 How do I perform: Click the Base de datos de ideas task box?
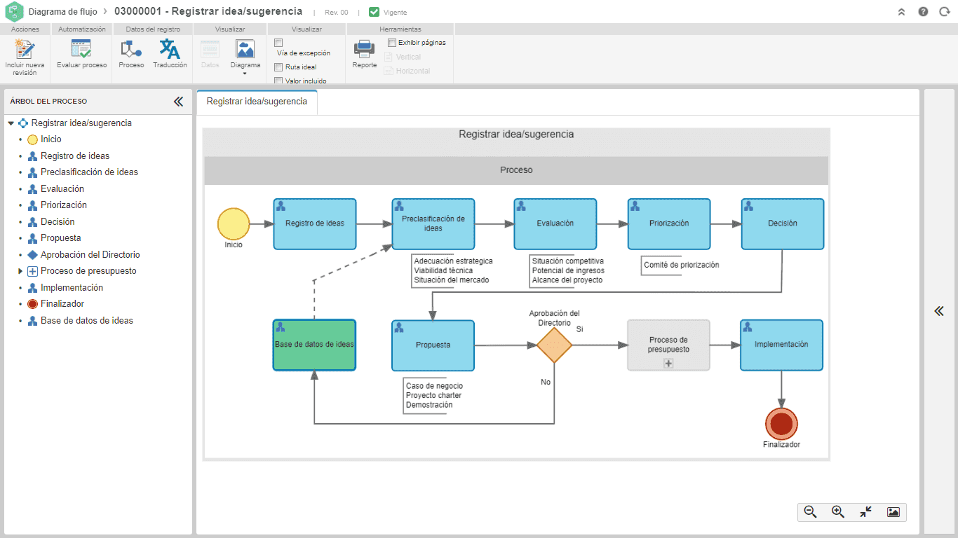click(314, 345)
